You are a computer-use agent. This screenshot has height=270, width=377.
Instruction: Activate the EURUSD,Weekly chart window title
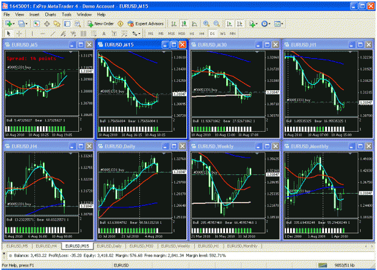tap(216, 146)
